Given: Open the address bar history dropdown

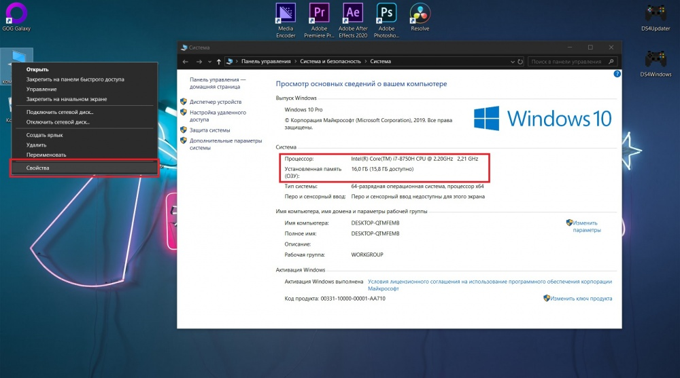Looking at the screenshot, I should (x=513, y=62).
